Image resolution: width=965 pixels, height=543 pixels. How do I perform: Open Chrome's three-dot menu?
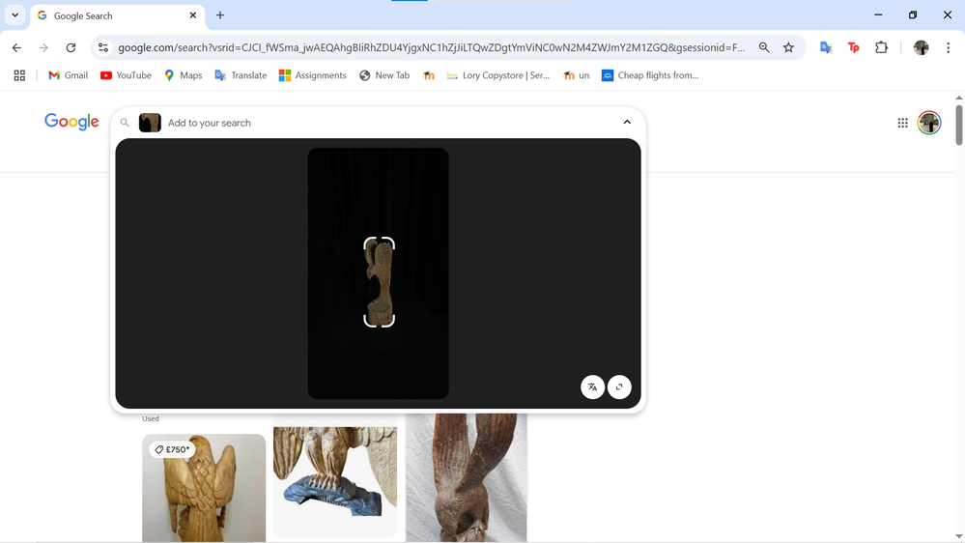point(949,47)
